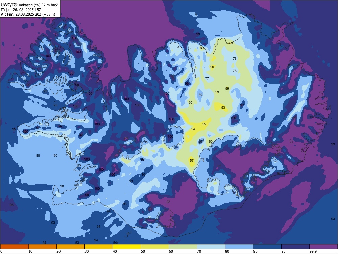The height and width of the screenshot is (254, 338).
Task: Click the '88' humidity value over the sea
Action: 38,155
